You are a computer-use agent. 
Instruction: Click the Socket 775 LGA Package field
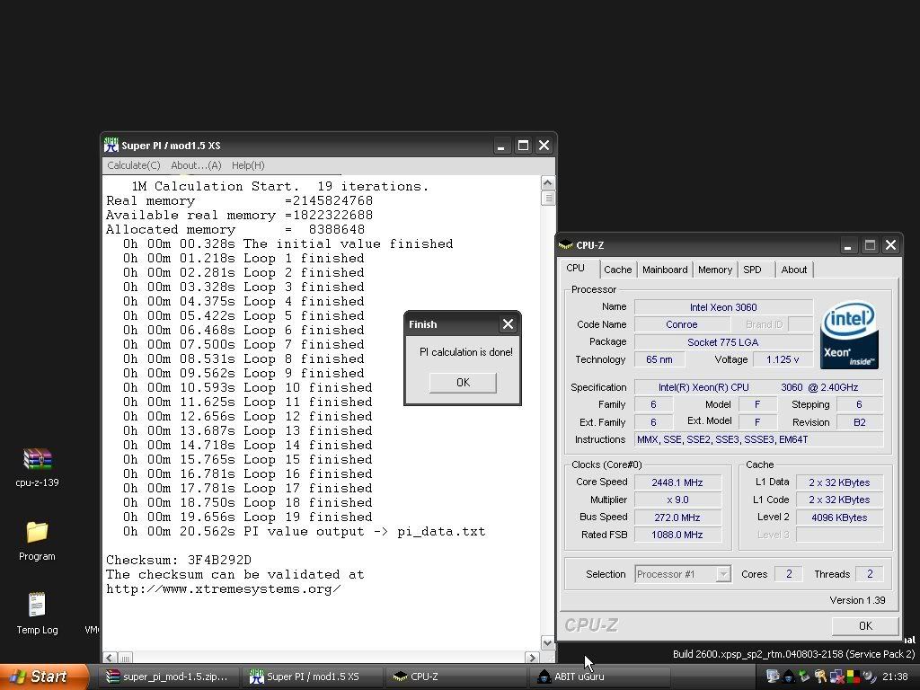723,342
